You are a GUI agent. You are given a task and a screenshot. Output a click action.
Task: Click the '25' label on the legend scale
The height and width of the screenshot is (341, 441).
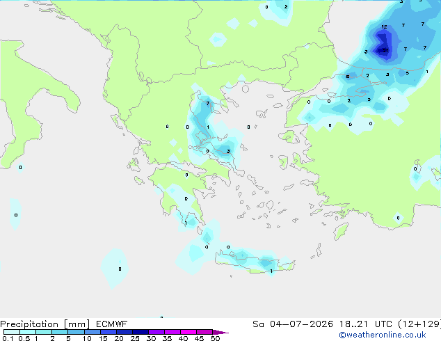coord(135,338)
